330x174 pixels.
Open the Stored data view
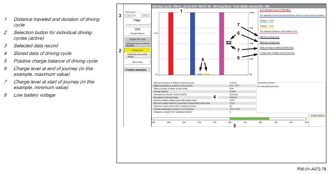(137, 62)
